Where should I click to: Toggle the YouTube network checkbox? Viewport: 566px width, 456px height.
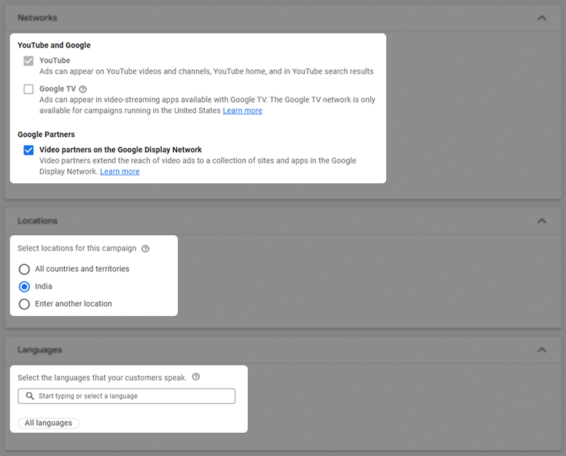pyautogui.click(x=29, y=61)
